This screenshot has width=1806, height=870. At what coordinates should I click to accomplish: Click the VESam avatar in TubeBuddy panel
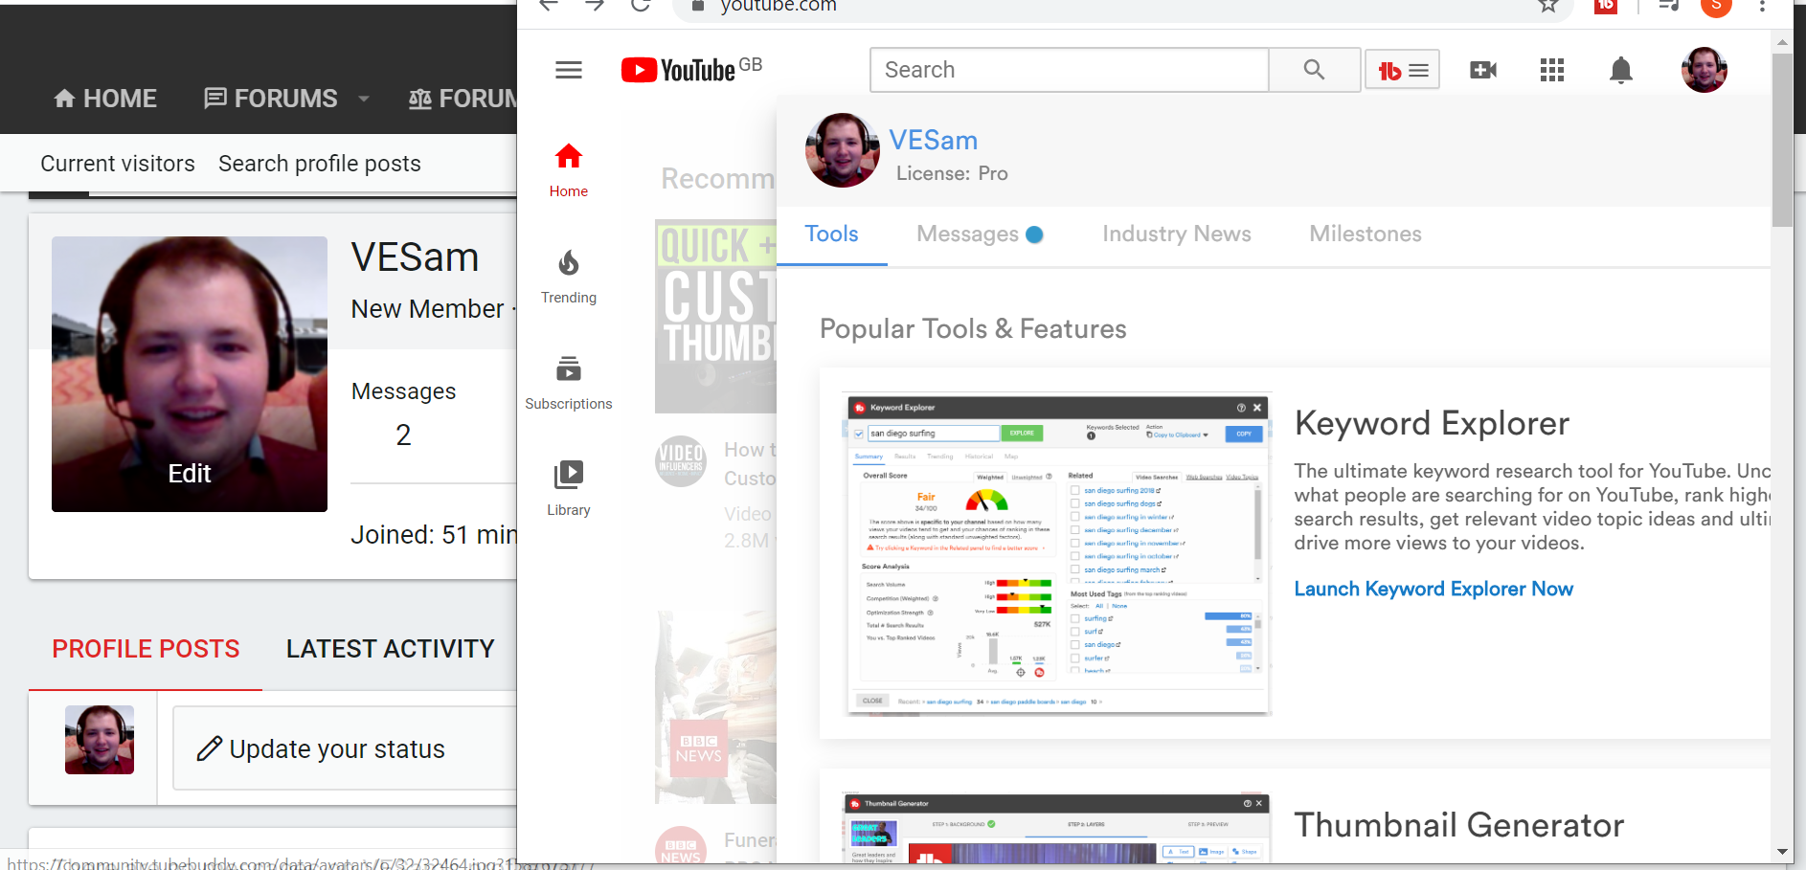(843, 150)
